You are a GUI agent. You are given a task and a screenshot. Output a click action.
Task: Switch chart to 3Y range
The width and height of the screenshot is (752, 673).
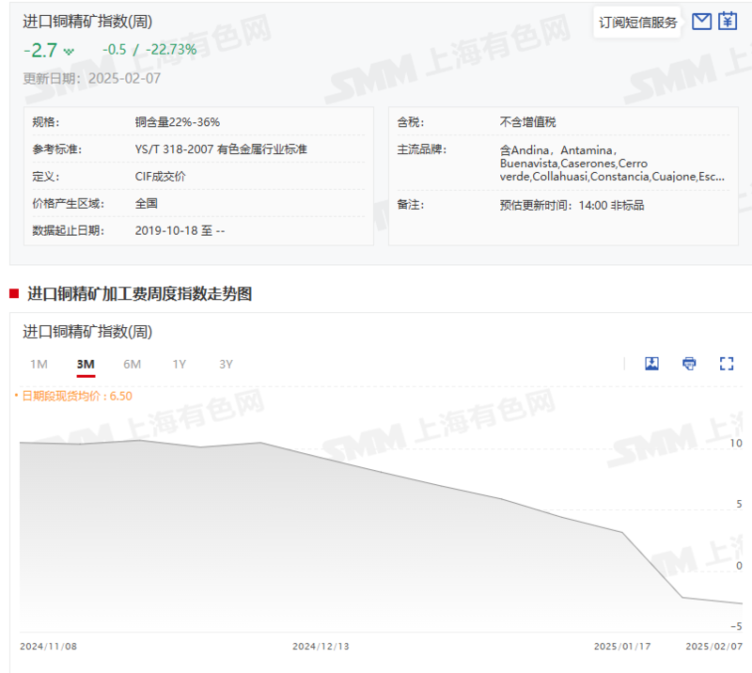point(226,364)
